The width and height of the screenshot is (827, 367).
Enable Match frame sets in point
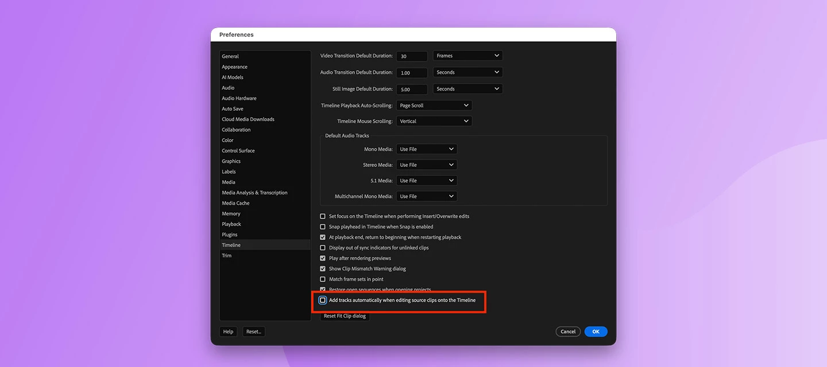323,279
